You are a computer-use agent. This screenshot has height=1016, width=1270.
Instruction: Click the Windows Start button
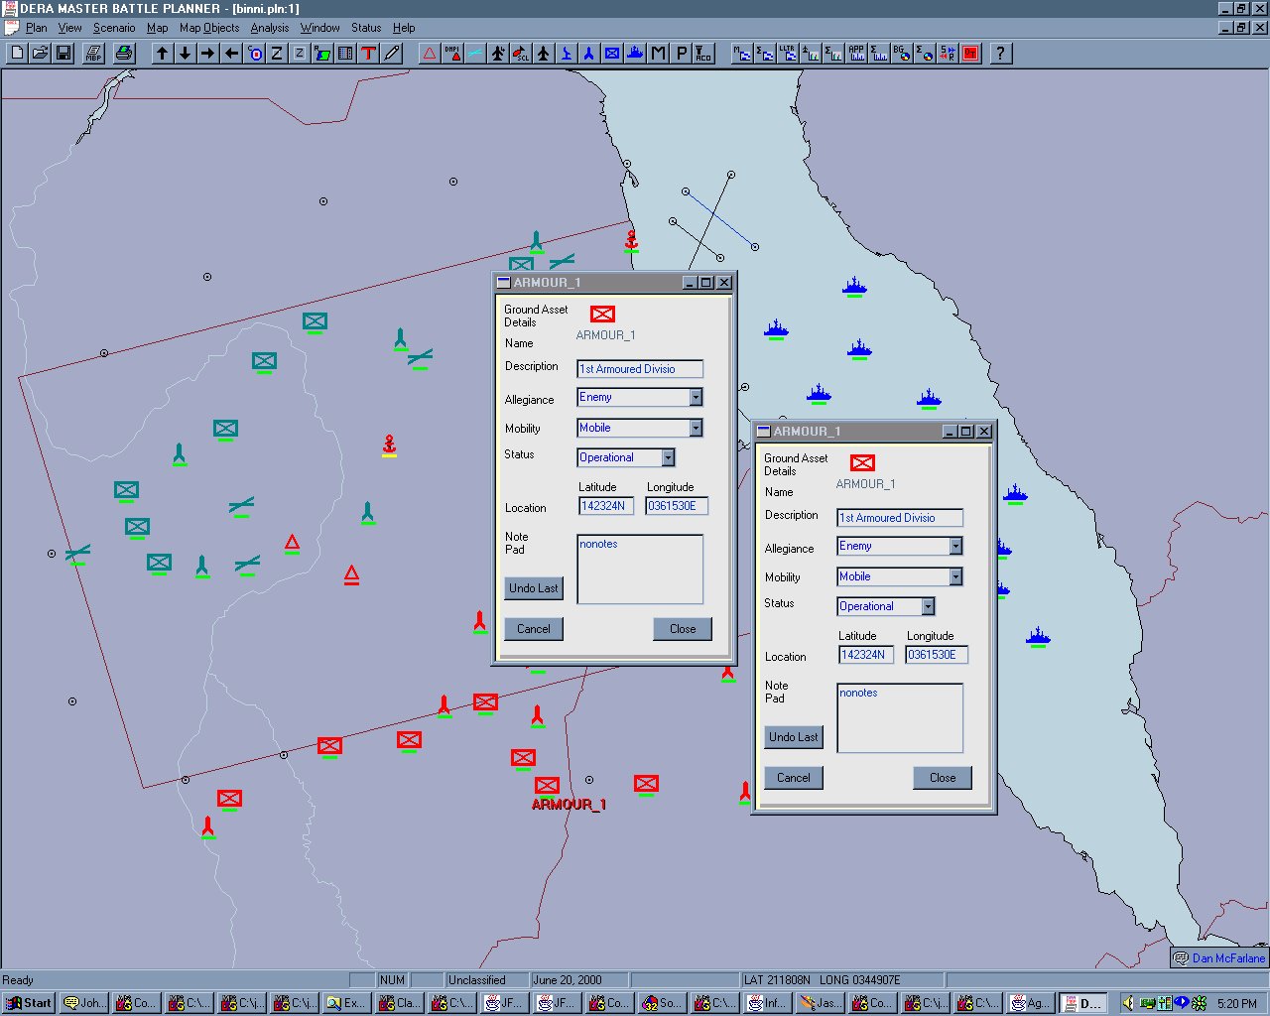click(29, 1003)
